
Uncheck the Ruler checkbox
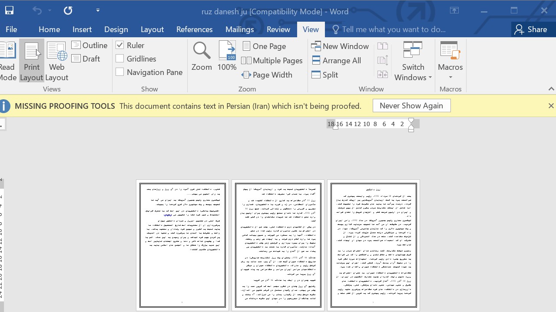(x=120, y=45)
